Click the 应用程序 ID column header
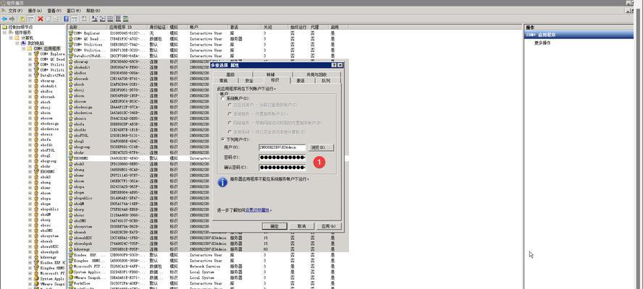Viewport: 643px width, 289px height. (128, 27)
